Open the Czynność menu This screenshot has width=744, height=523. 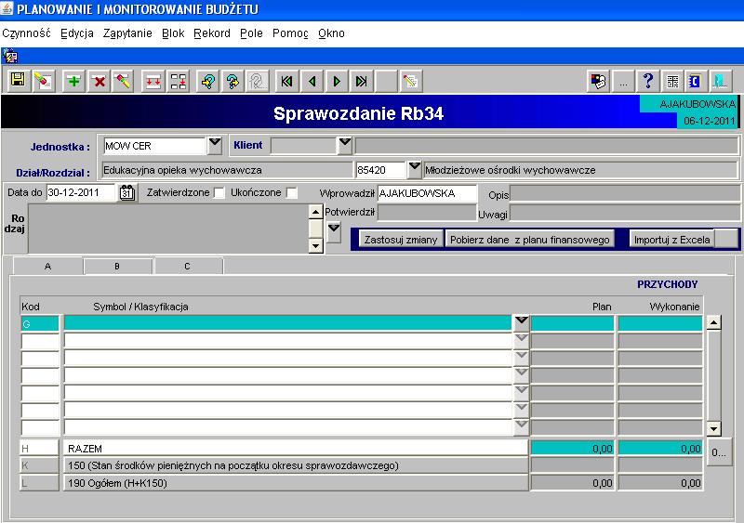[x=26, y=33]
